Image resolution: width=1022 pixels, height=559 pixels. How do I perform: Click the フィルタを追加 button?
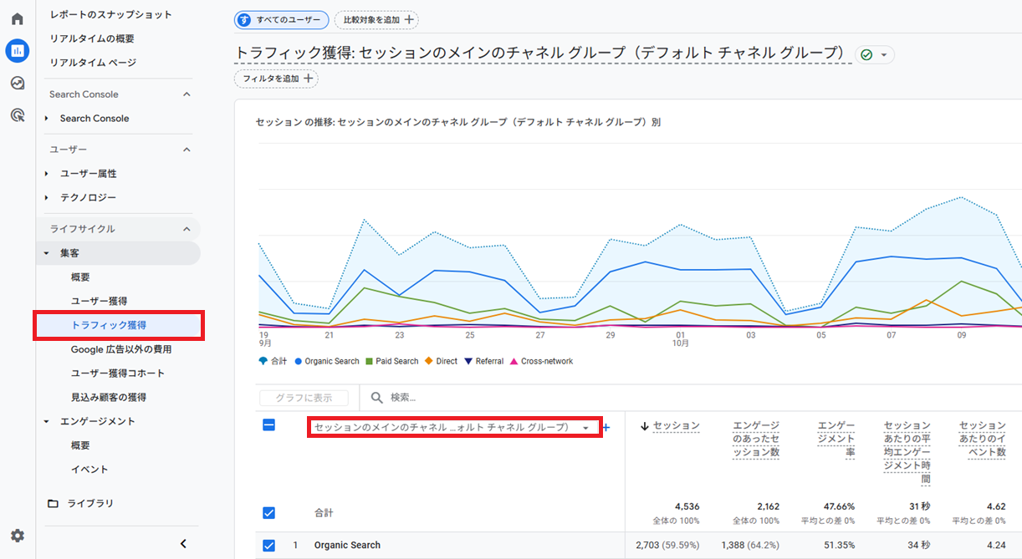tap(277, 79)
